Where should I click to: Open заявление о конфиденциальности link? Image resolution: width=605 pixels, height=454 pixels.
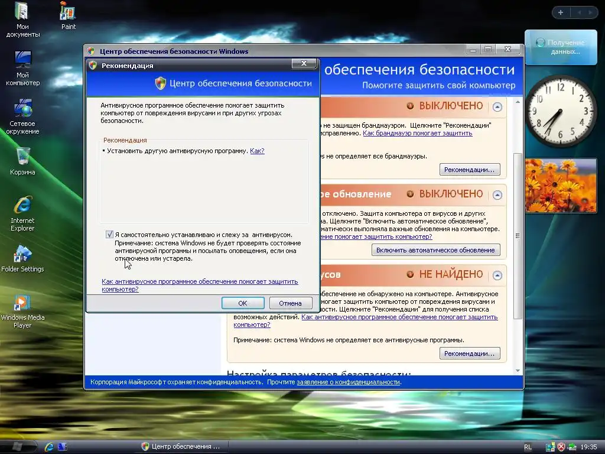point(348,382)
